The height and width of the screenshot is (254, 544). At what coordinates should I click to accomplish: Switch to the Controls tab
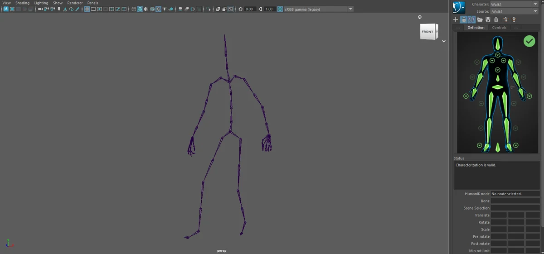click(x=499, y=28)
